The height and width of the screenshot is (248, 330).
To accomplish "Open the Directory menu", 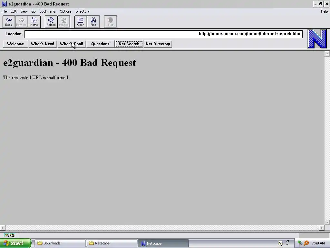I will point(82,11).
